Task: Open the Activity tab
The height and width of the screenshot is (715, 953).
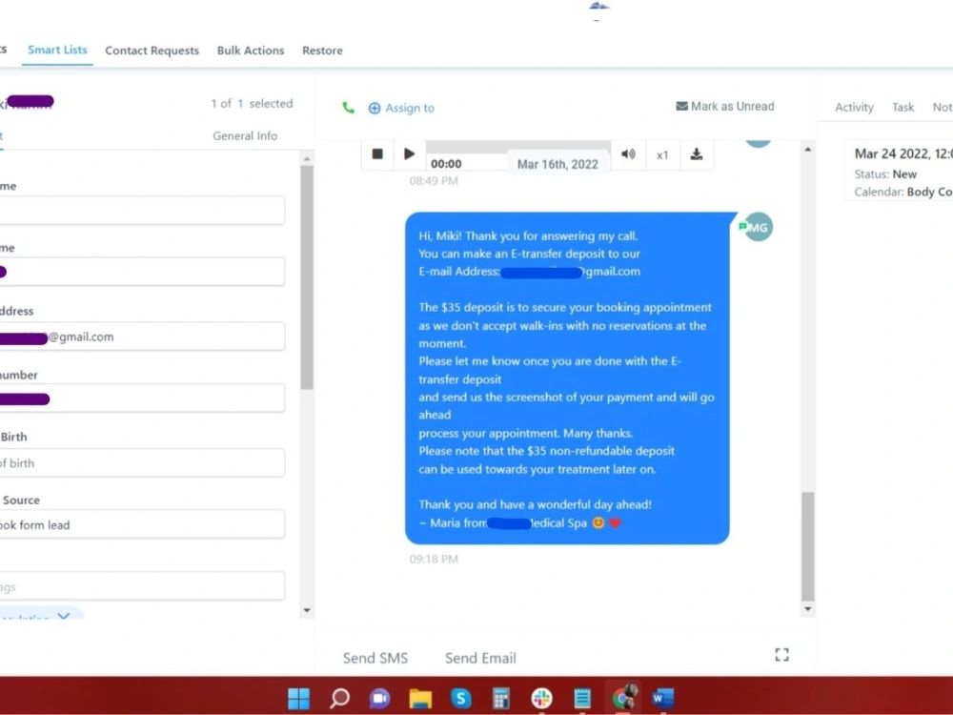Action: 854,107
